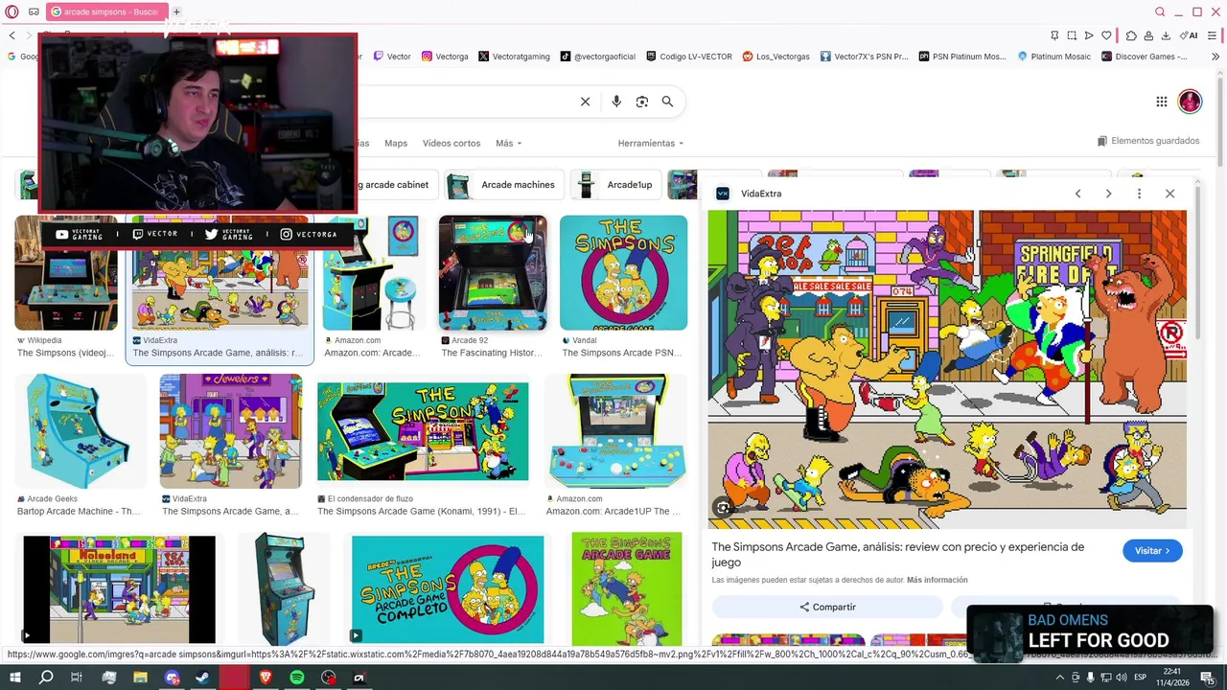Open Brave browser from the taskbar
This screenshot has height=690, width=1227.
[x=266, y=678]
